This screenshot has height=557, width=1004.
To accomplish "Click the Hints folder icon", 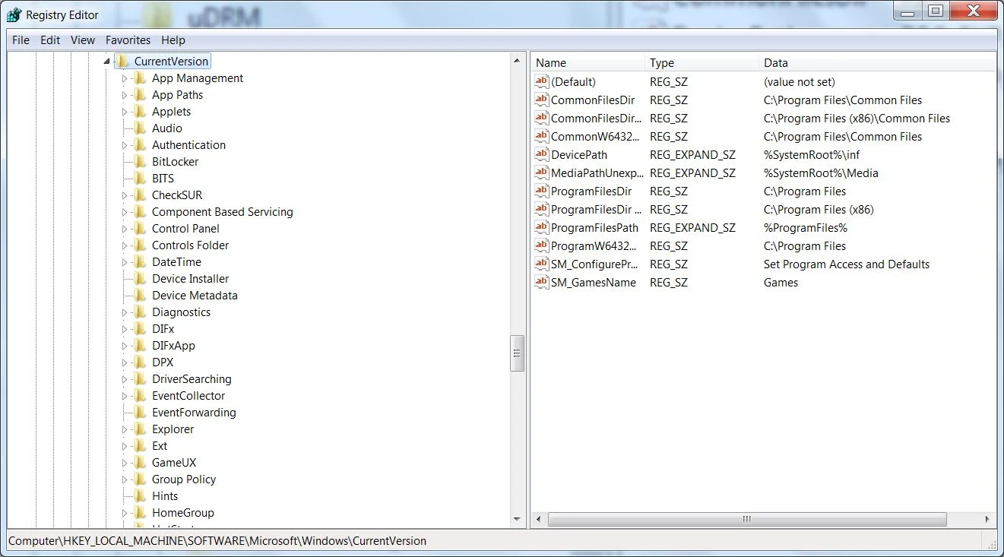I will coord(139,496).
